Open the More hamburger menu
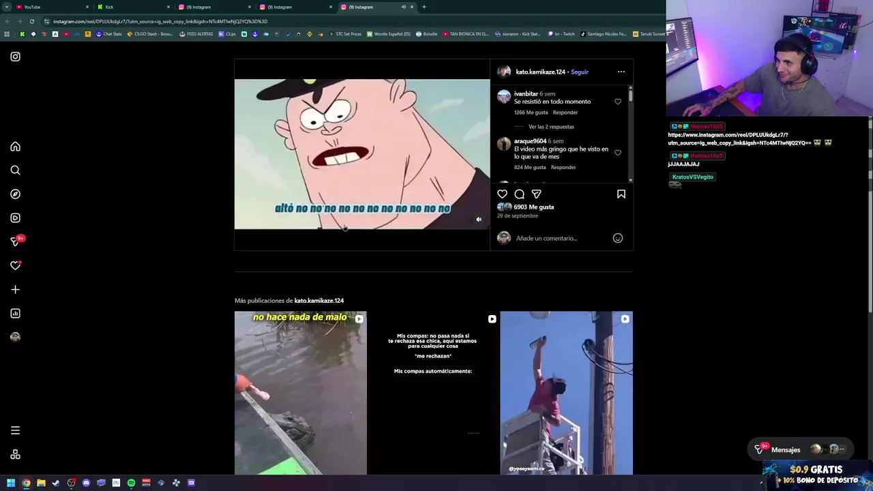The height and width of the screenshot is (491, 873). click(x=15, y=430)
